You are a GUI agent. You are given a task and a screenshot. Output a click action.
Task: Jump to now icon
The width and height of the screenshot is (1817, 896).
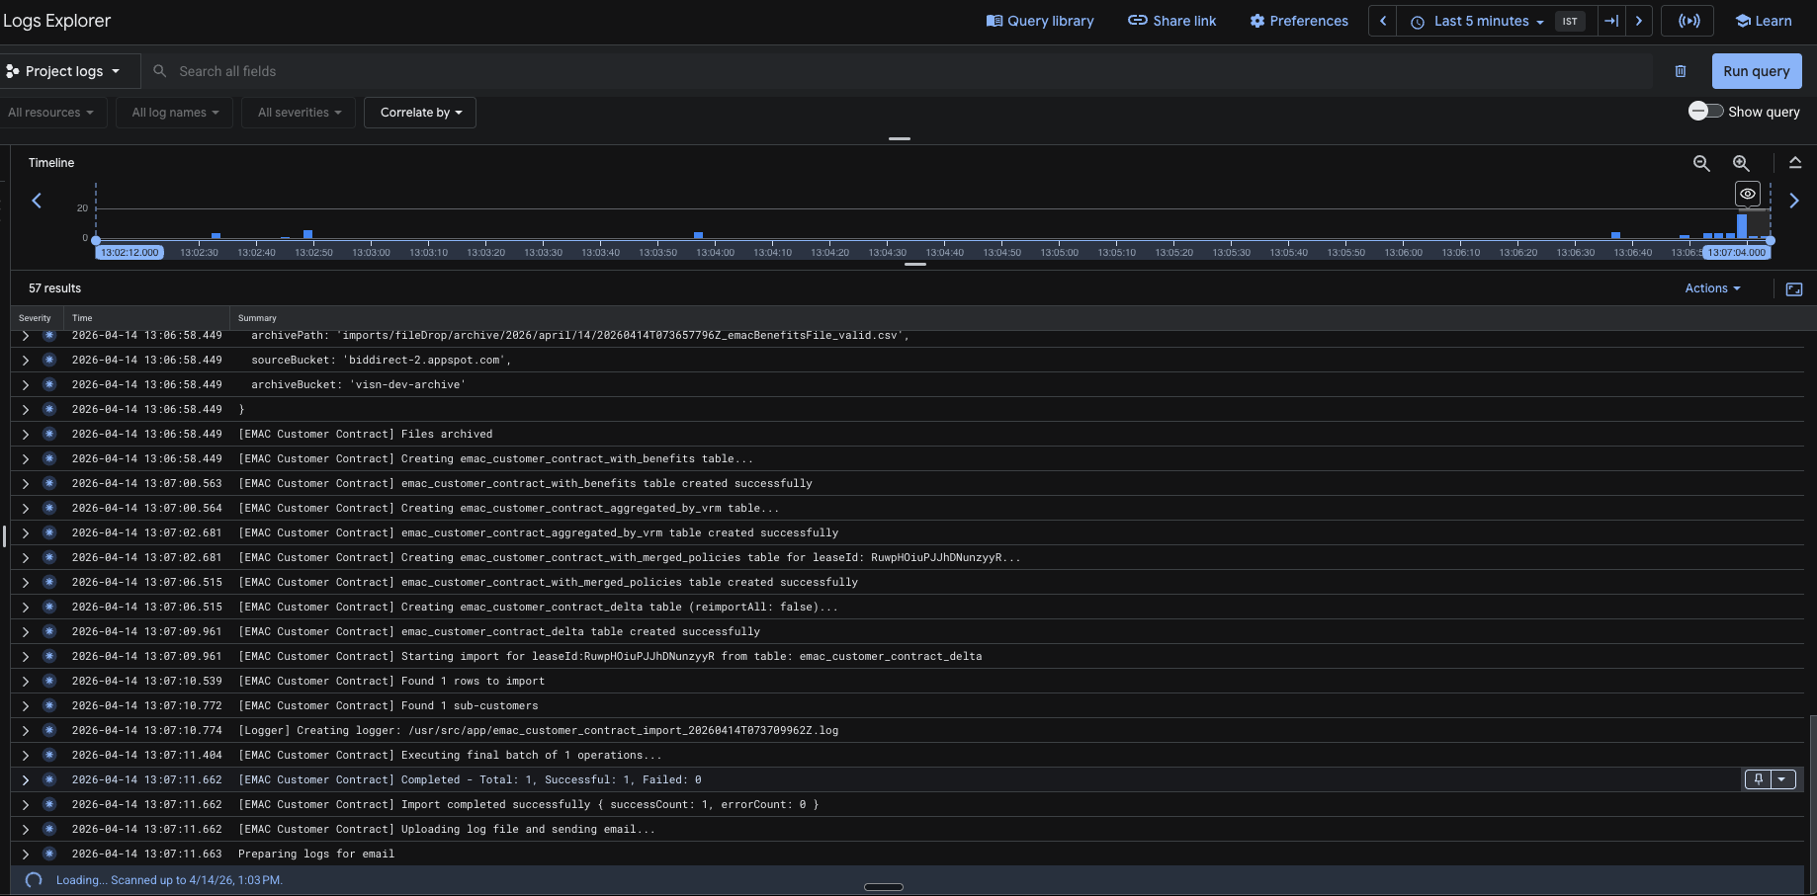[x=1611, y=21]
